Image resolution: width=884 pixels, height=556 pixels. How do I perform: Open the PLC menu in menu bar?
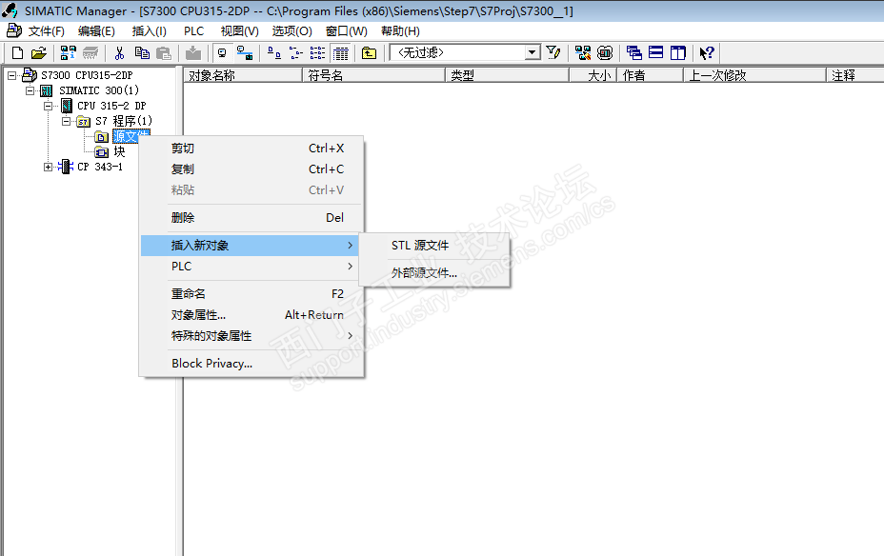coord(193,31)
